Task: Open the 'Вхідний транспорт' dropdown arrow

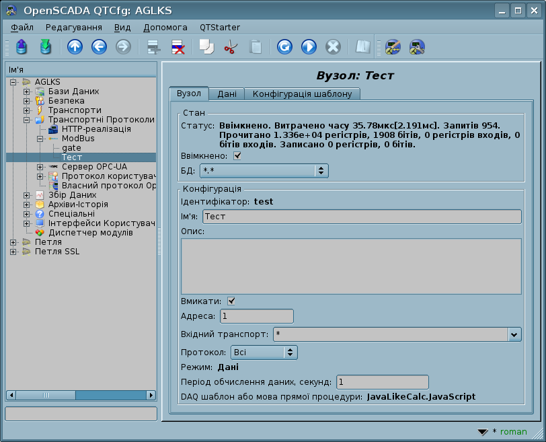Action: coord(514,334)
